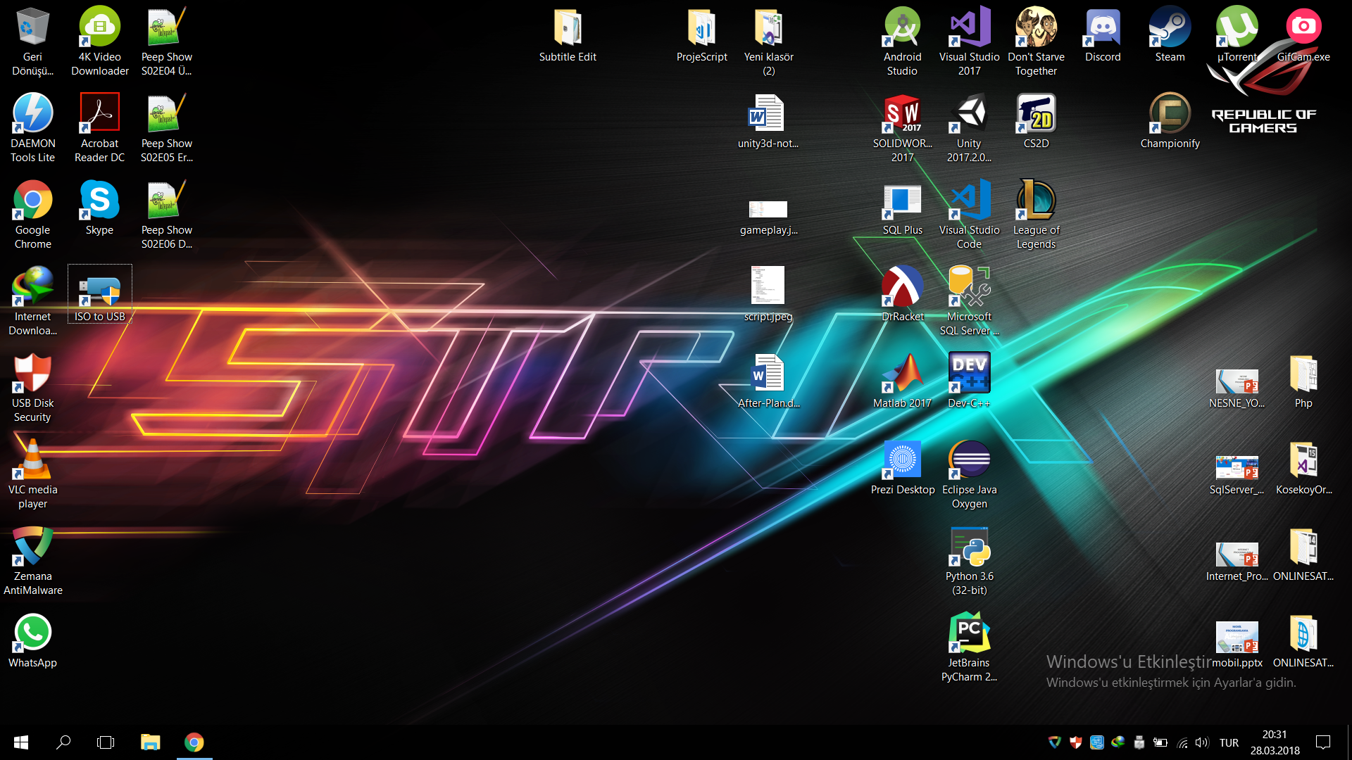Image resolution: width=1352 pixels, height=760 pixels.
Task: Launch Matlab 2017
Action: click(902, 381)
